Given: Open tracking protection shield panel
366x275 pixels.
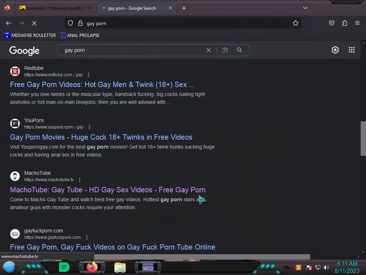Looking at the screenshot, I should click(70, 23).
